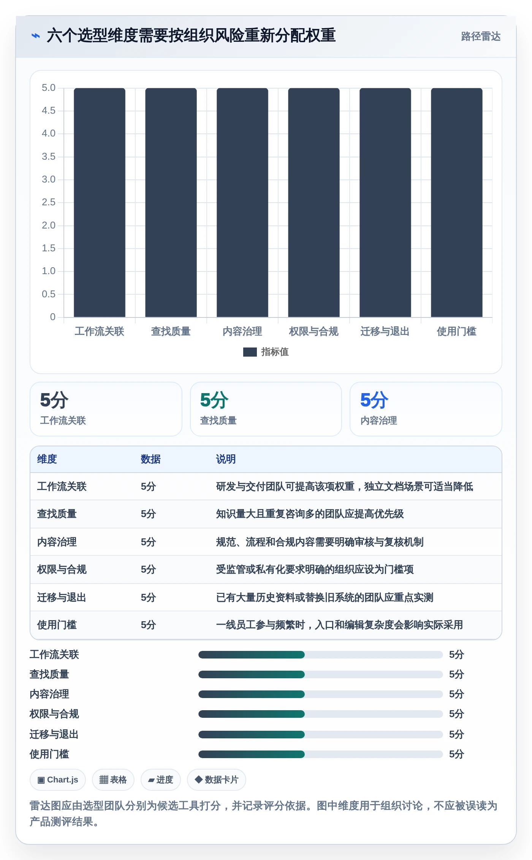Click the 内容治理 x-axis label

pos(242,332)
